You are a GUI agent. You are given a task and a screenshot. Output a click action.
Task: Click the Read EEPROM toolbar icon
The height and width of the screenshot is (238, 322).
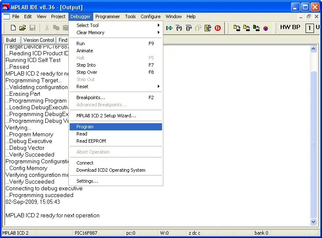click(256, 28)
